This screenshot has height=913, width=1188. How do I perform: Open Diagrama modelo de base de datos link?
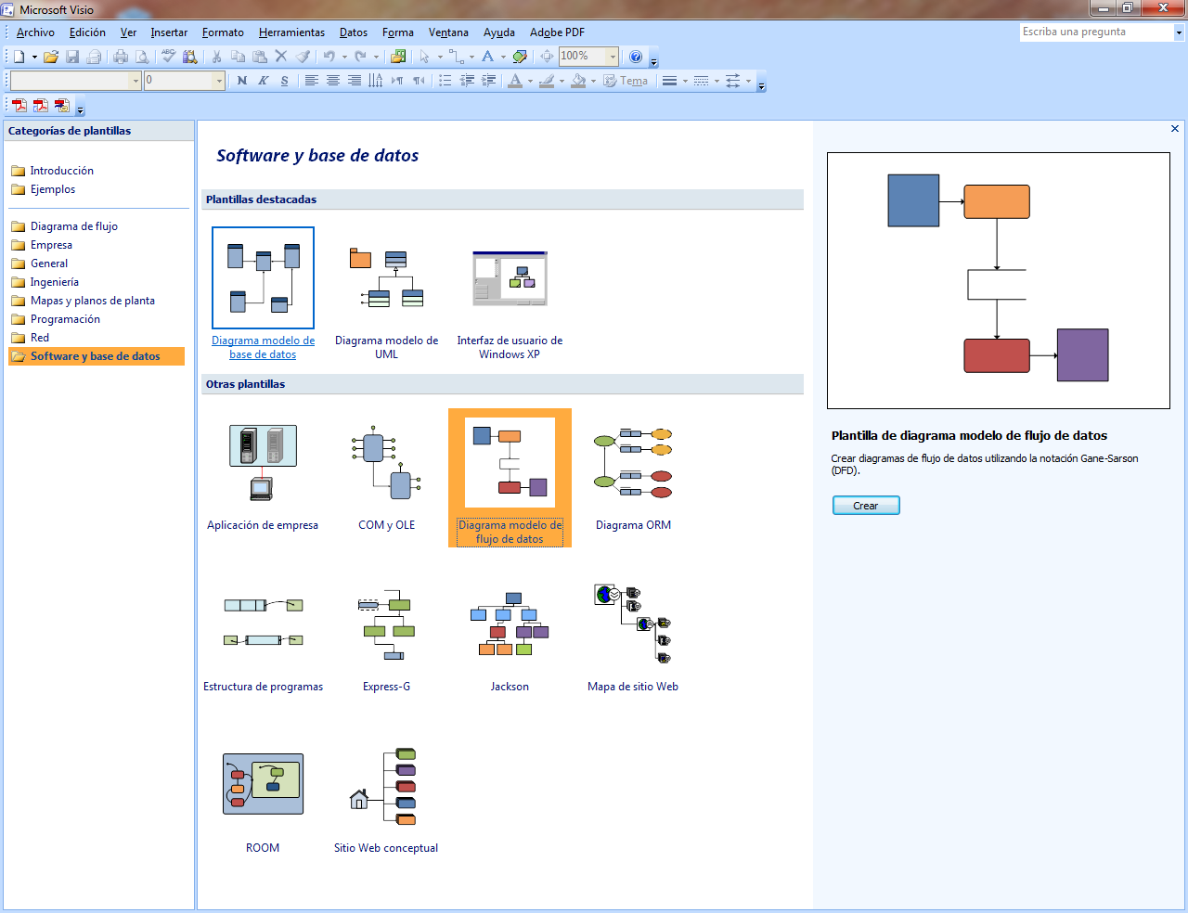(263, 347)
